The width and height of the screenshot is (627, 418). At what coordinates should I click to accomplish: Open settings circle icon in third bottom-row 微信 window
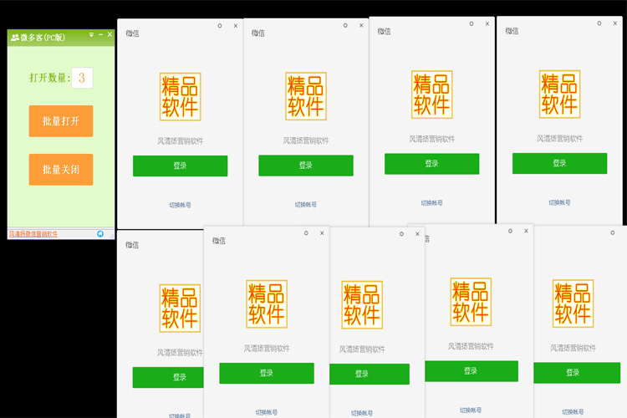click(401, 233)
